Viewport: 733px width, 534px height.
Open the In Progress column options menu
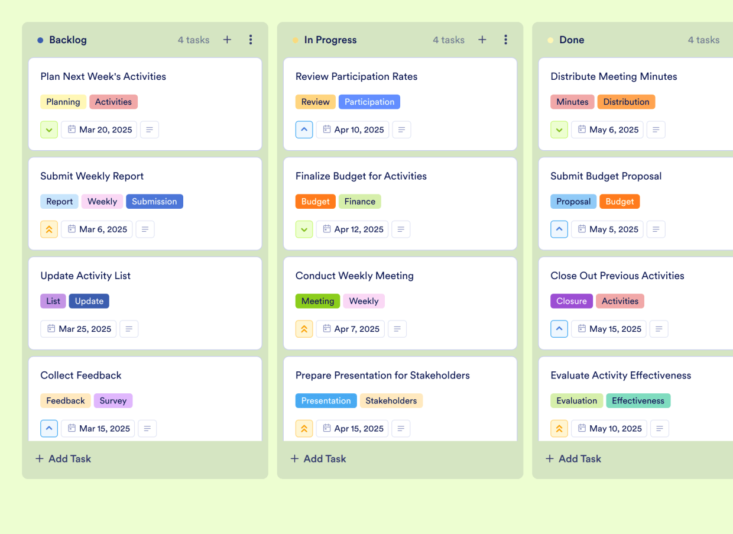[x=506, y=40]
